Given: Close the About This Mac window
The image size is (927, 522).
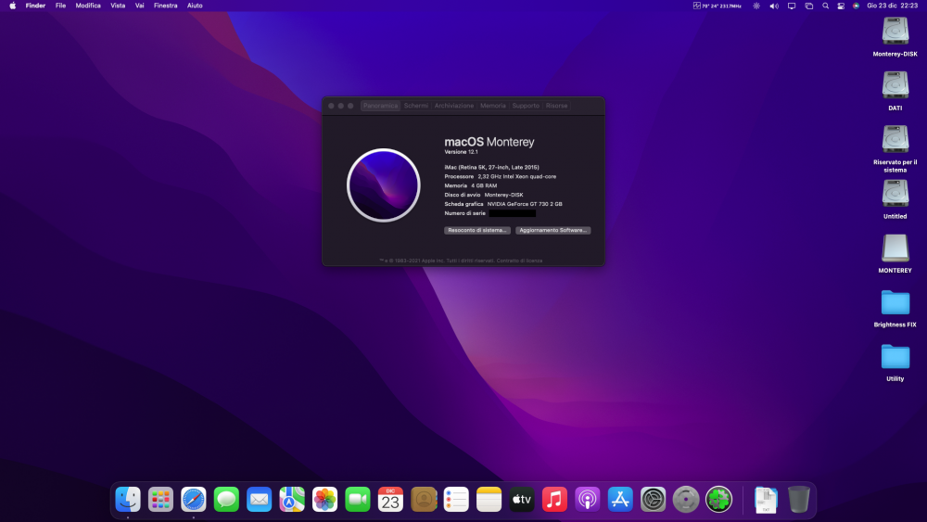Looking at the screenshot, I should click(331, 106).
